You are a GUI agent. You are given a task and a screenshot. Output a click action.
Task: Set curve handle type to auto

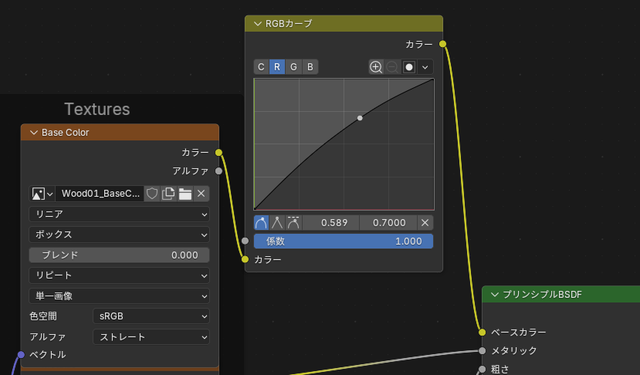(x=261, y=223)
